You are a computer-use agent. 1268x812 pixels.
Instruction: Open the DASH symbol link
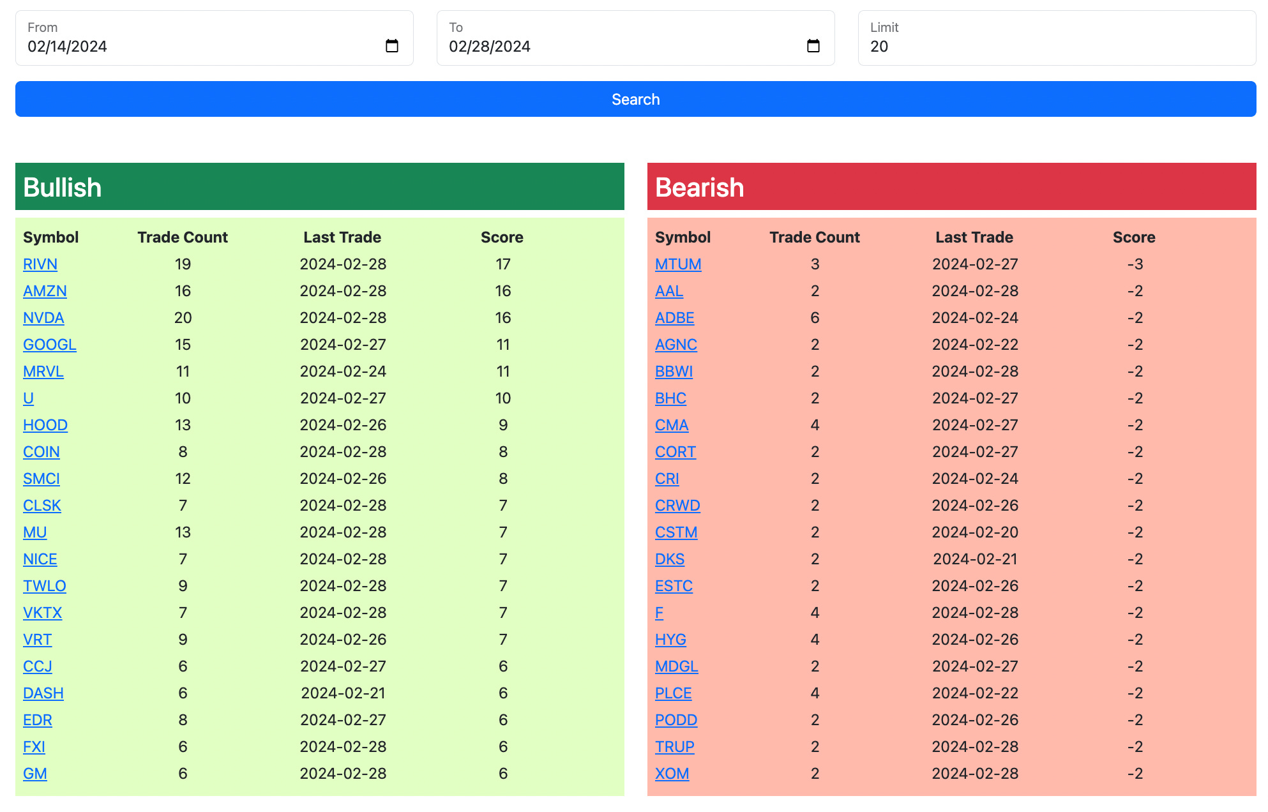tap(43, 693)
